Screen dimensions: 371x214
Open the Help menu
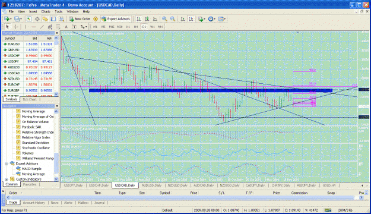[86, 11]
